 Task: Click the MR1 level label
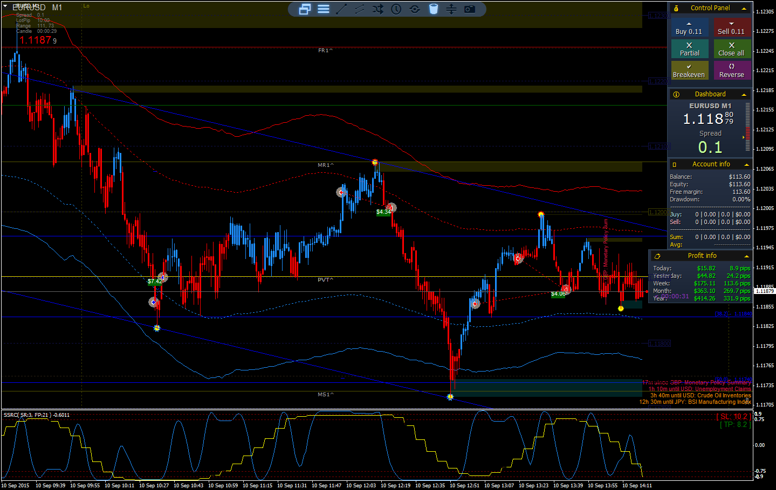coord(325,165)
